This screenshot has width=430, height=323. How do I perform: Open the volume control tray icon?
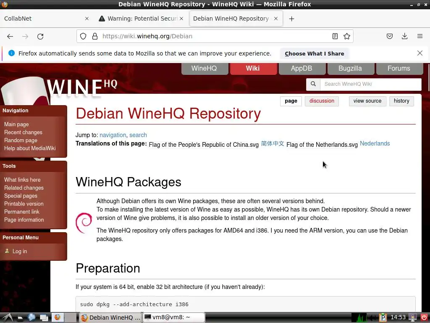click(372, 318)
